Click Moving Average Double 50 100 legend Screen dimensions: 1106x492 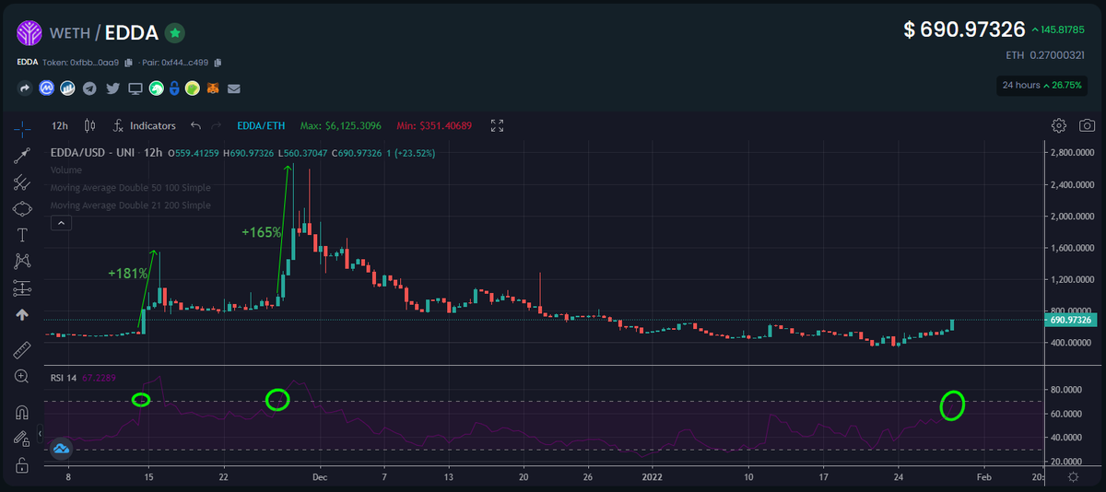point(131,188)
